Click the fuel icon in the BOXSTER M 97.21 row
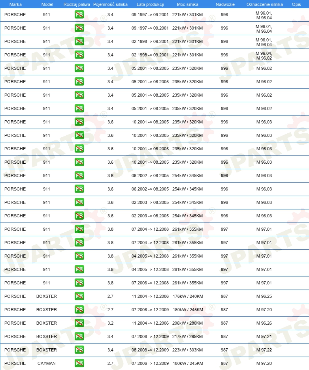 (x=79, y=336)
